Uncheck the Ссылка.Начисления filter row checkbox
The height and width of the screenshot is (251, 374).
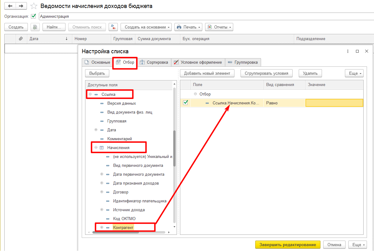185,103
